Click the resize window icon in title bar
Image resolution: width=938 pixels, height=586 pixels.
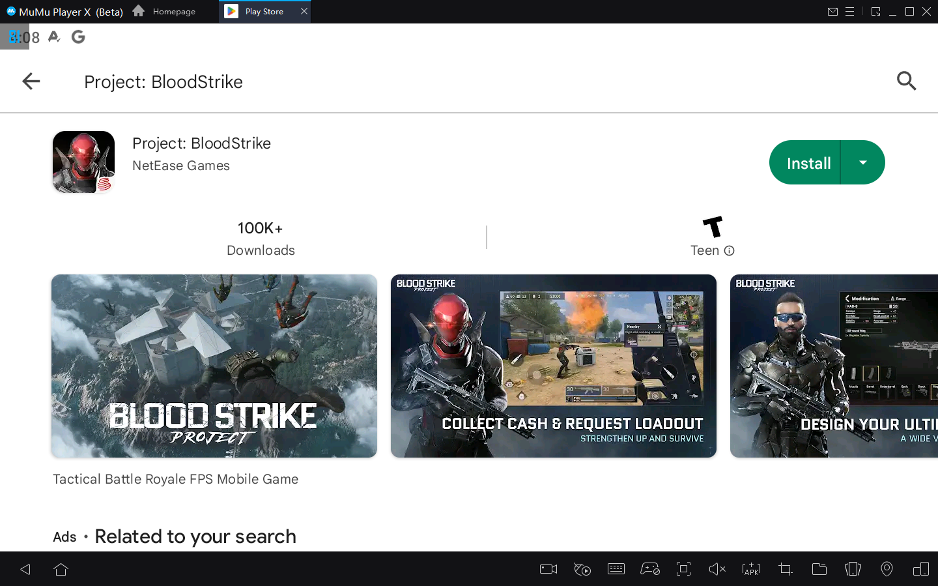[875, 12]
